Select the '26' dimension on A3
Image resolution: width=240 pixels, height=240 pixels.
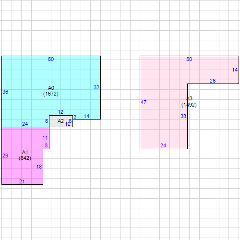213,81
